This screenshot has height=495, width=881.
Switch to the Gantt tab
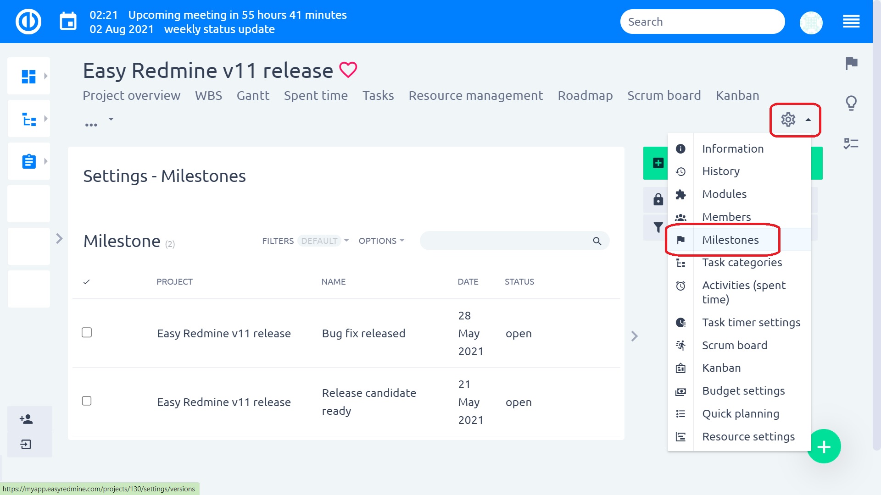[253, 95]
